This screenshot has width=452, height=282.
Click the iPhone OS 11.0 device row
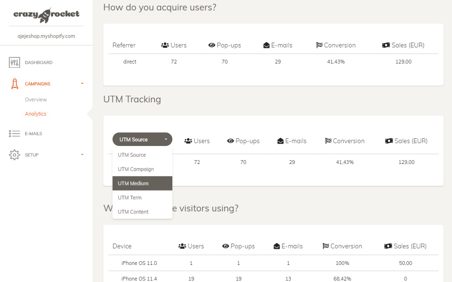(x=273, y=263)
